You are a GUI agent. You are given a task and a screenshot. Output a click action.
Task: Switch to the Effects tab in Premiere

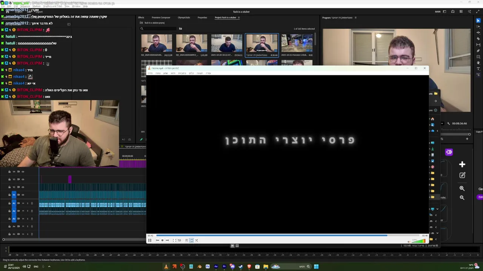(141, 17)
